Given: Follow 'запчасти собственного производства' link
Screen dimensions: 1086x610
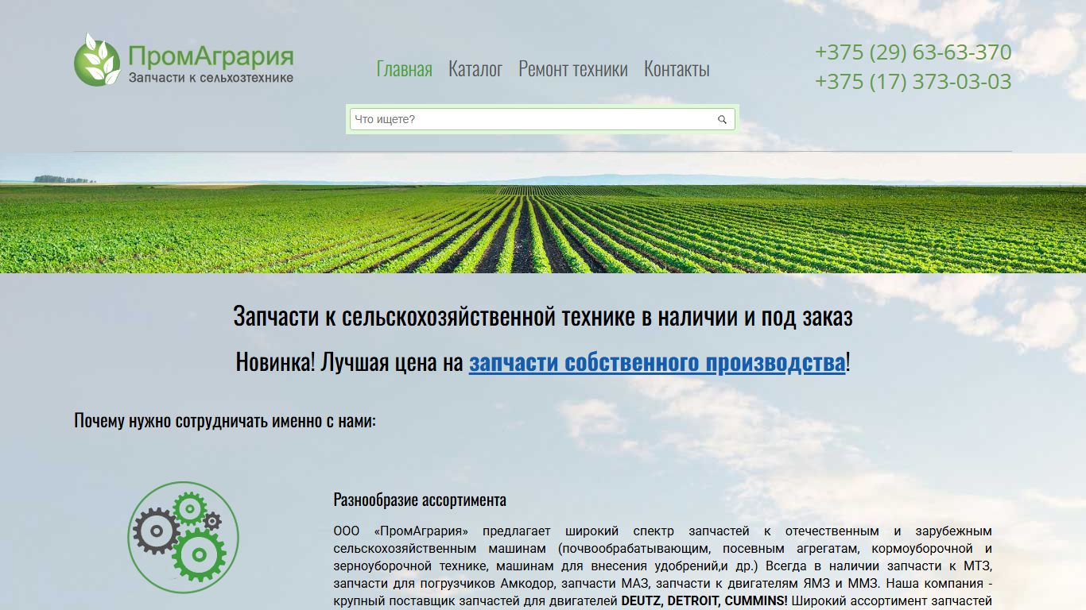Looking at the screenshot, I should tap(657, 362).
